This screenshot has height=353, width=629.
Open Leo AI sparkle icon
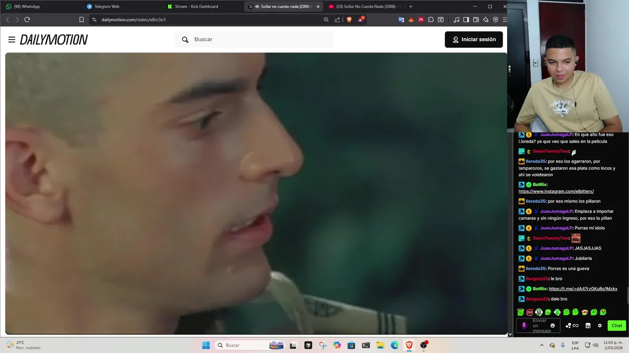click(486, 20)
